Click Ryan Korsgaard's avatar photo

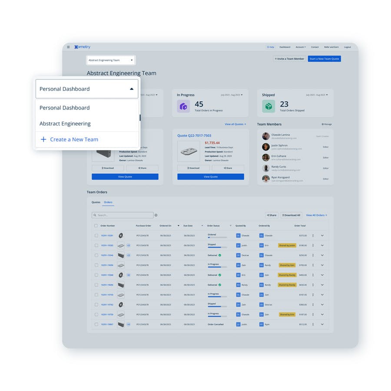coord(266,179)
